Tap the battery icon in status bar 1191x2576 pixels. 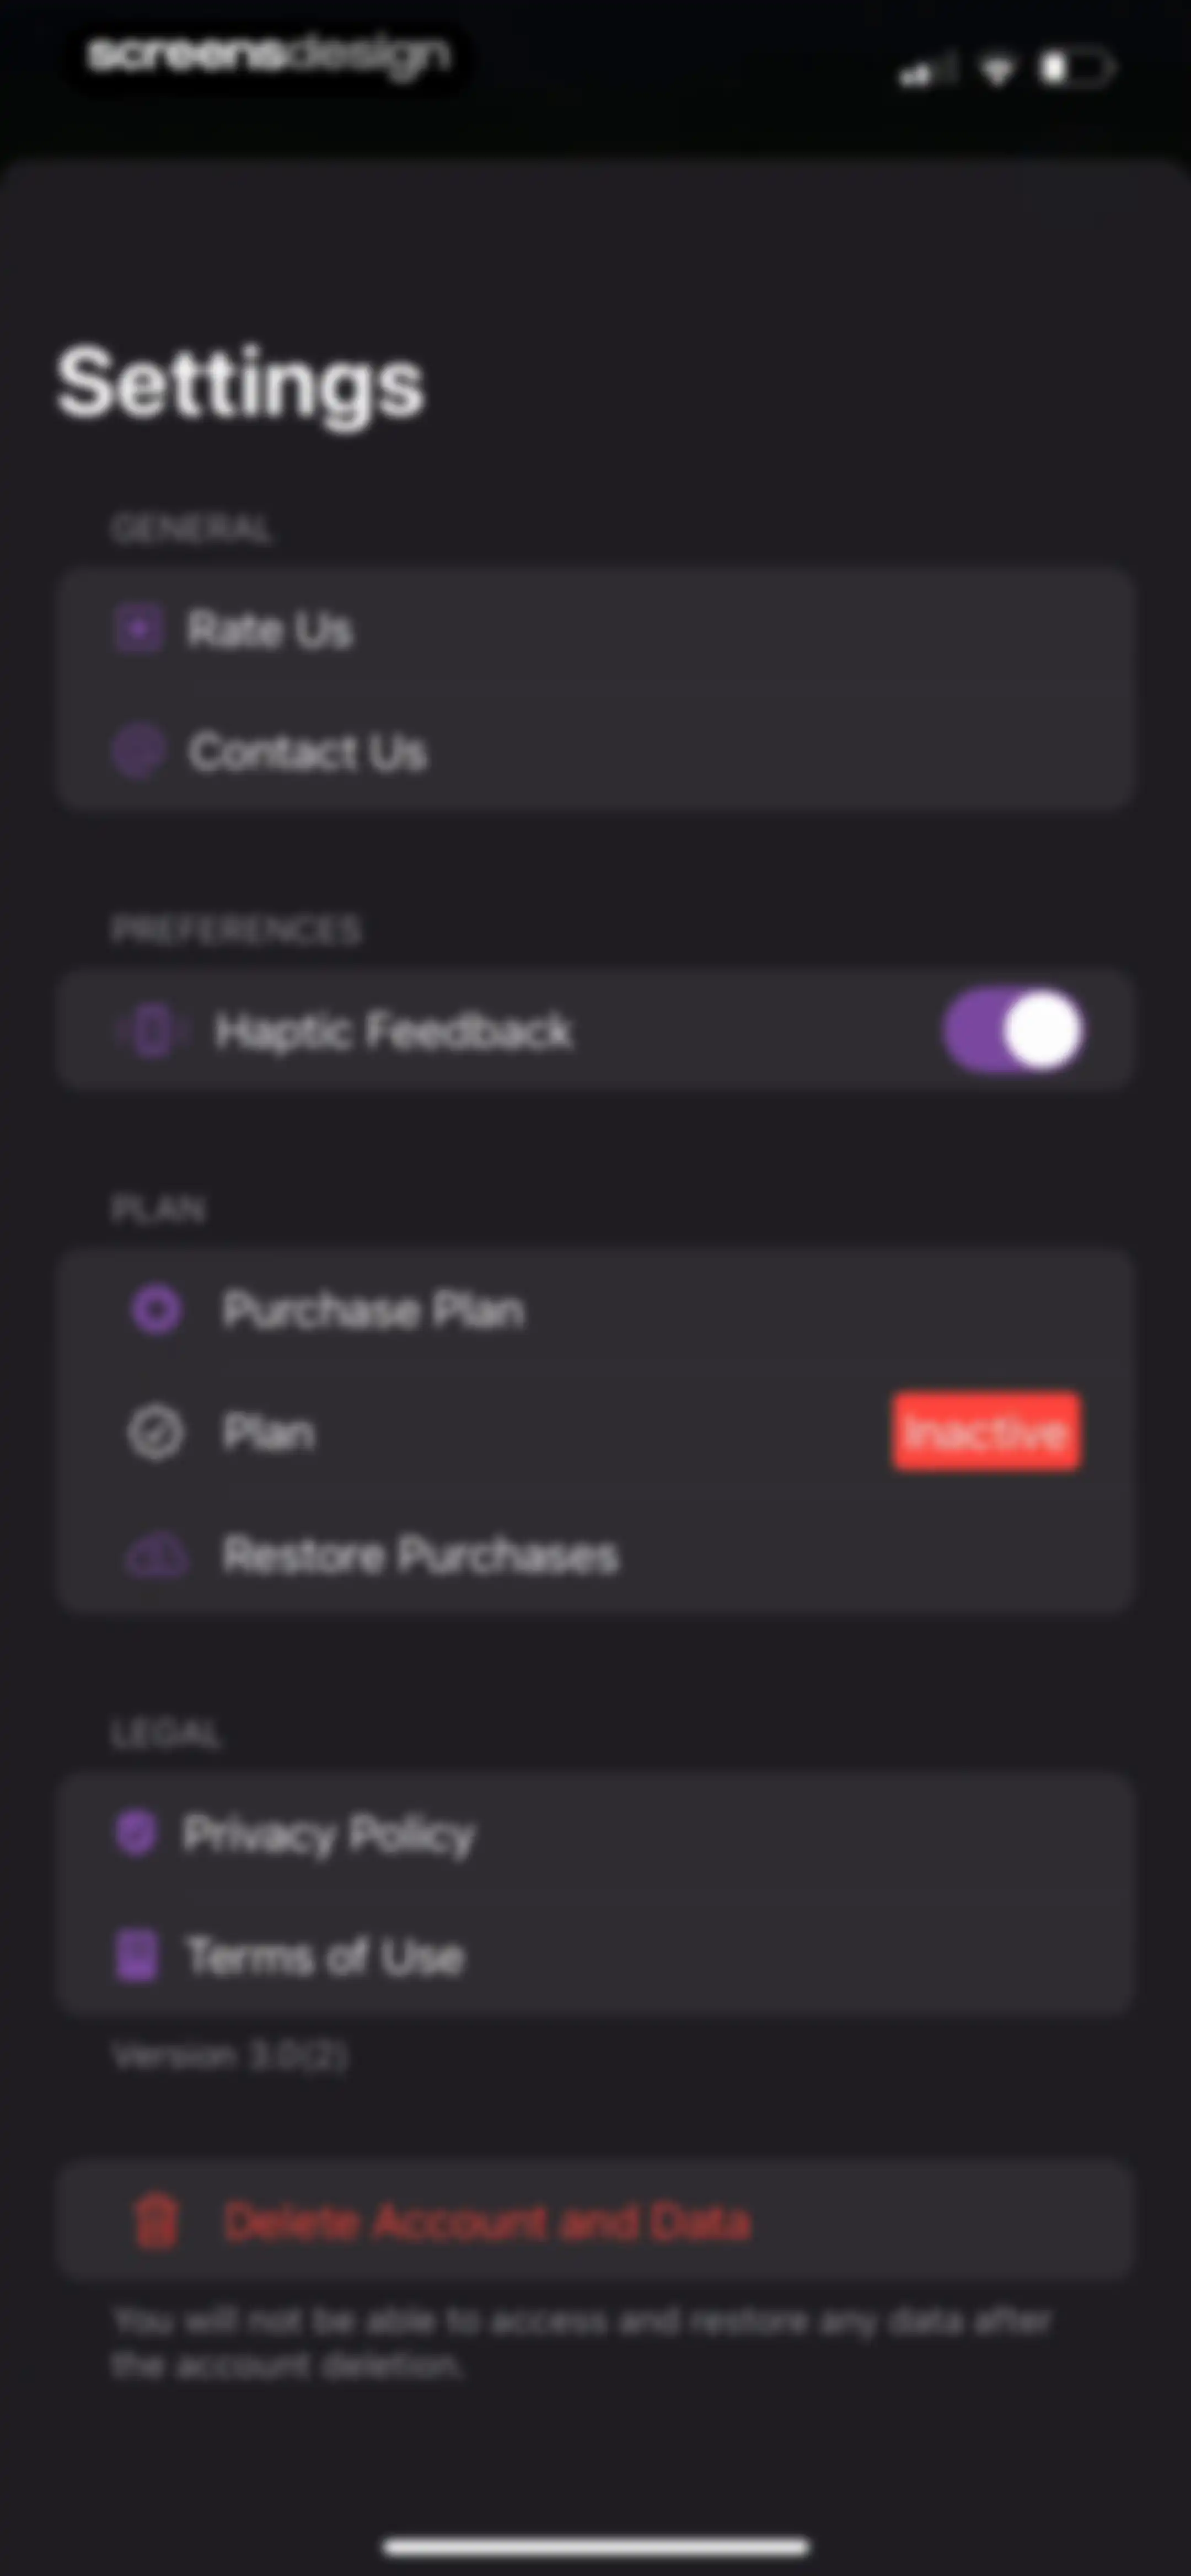coord(1076,68)
